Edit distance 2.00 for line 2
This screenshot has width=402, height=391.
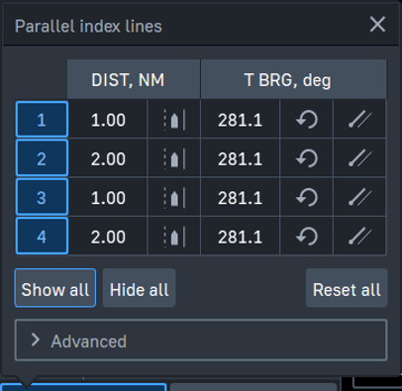coord(108,158)
